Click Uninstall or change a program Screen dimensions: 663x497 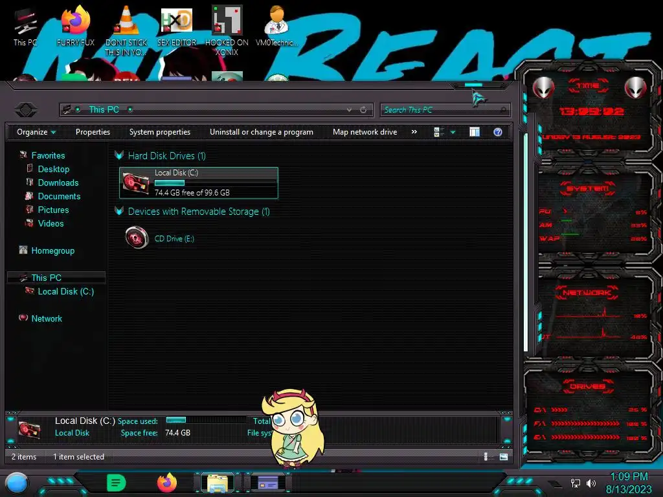click(262, 132)
